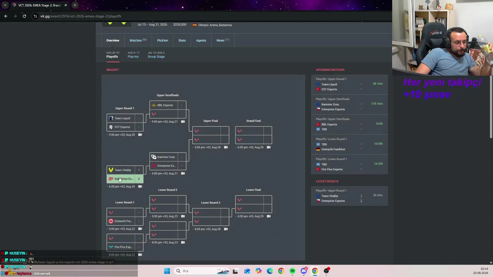Click the Olimpic Arena, Badalona venue text
This screenshot has height=277, width=493.
pyautogui.click(x=215, y=25)
